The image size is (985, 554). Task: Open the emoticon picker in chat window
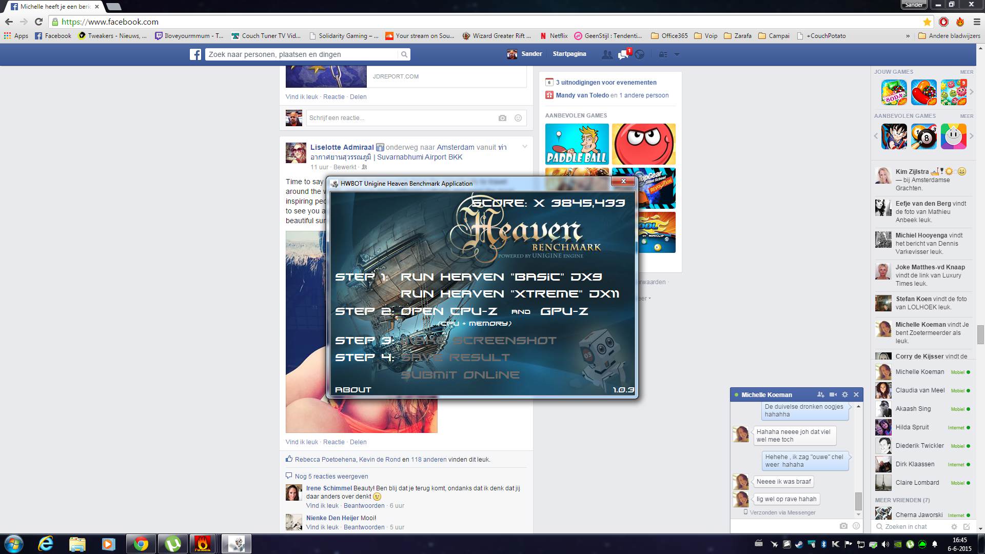click(856, 526)
